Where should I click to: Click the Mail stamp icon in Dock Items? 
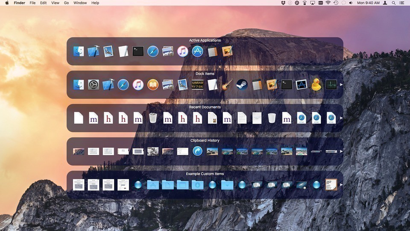(x=182, y=85)
